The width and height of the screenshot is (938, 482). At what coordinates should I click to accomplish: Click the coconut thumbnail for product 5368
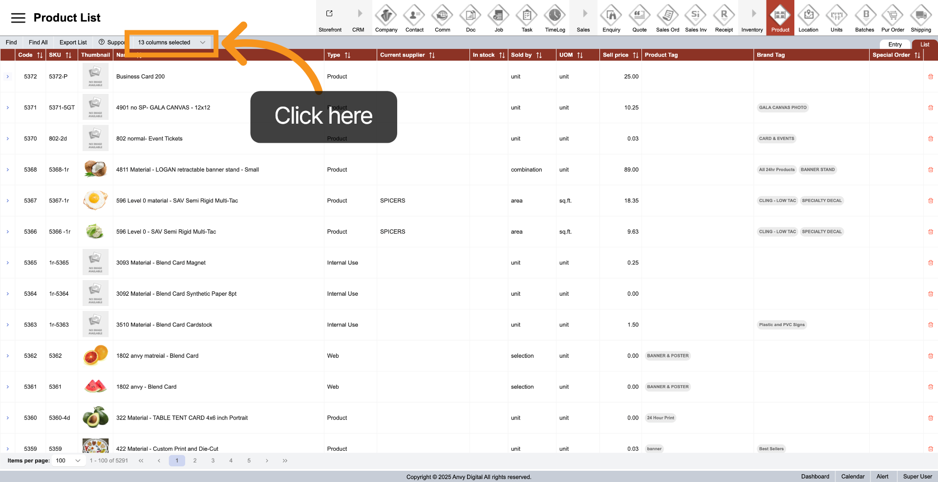[x=95, y=170]
